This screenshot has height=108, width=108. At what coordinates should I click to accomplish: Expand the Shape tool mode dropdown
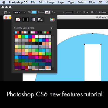pyautogui.click(x=20, y=12)
